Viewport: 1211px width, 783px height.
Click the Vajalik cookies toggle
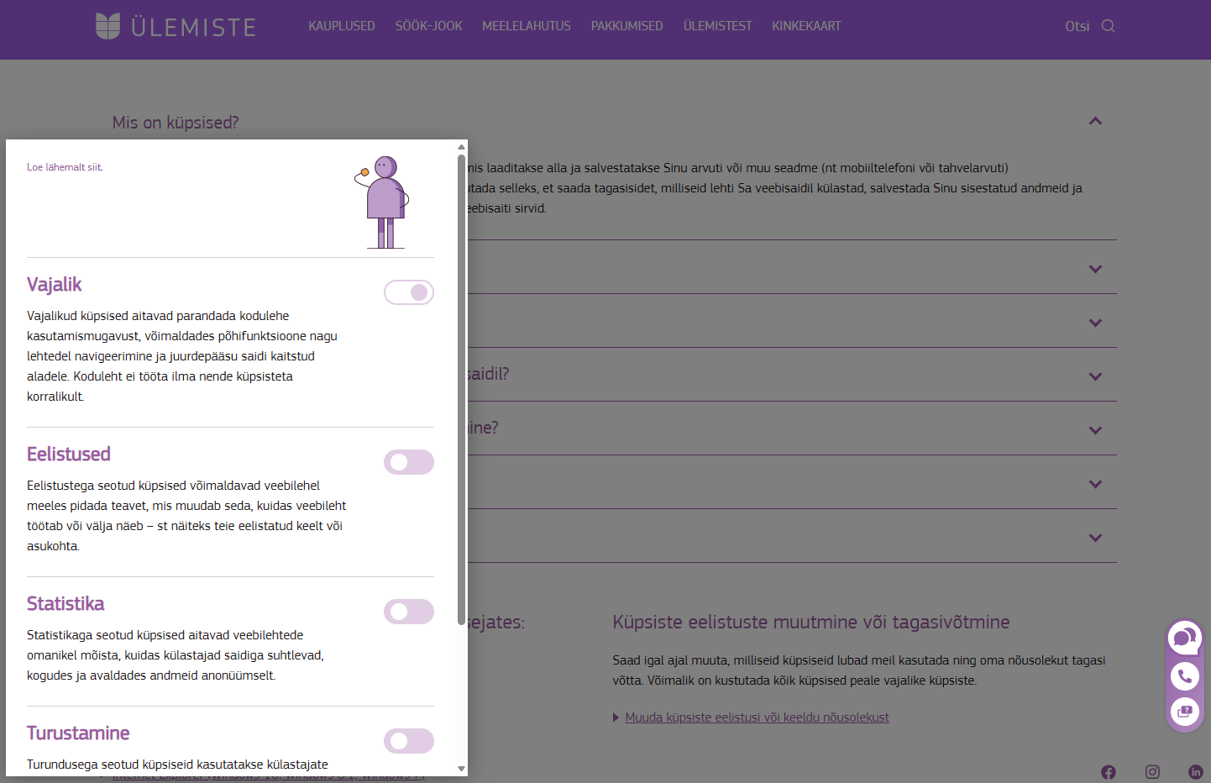tap(409, 292)
